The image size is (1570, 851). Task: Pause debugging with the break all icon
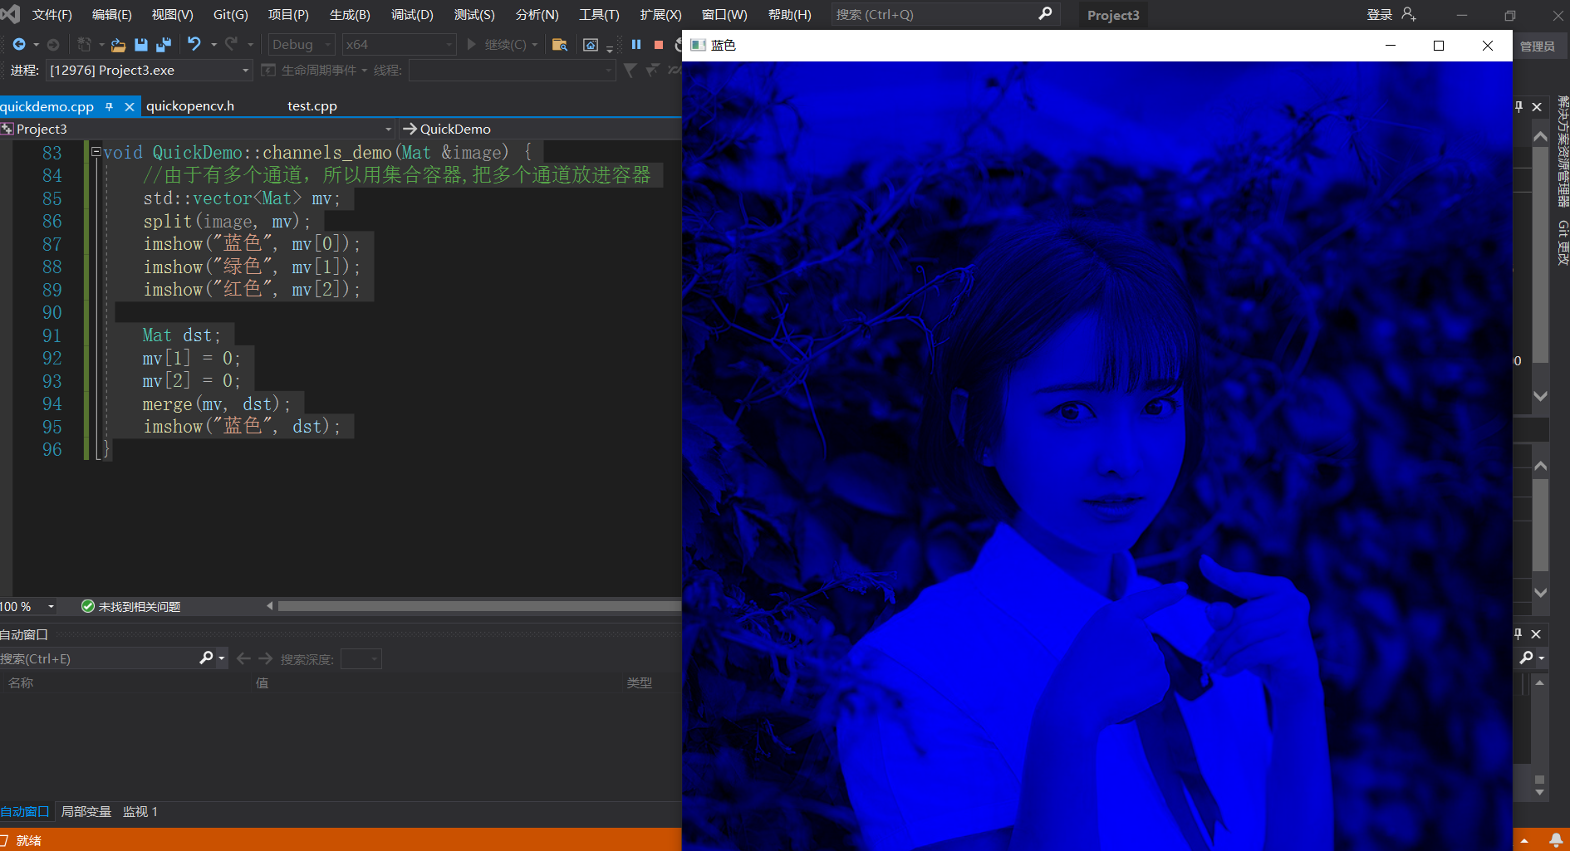click(636, 45)
